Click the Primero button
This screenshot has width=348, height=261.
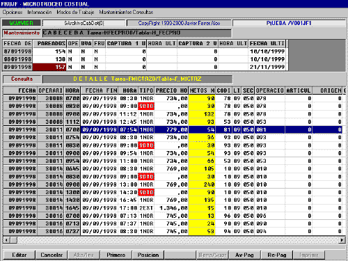click(116, 255)
